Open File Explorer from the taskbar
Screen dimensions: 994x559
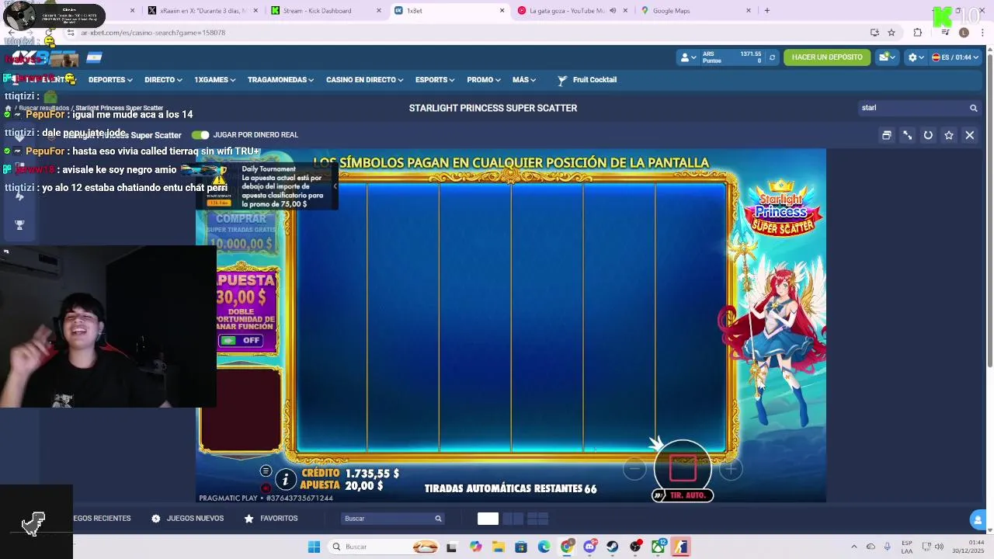coord(498,547)
